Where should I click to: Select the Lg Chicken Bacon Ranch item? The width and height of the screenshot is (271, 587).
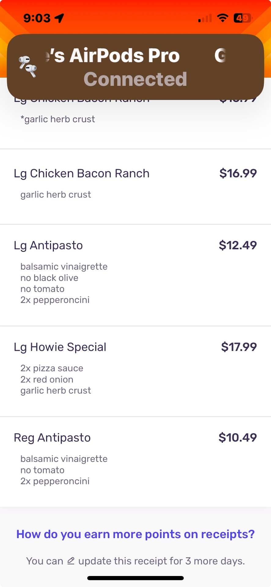[82, 173]
